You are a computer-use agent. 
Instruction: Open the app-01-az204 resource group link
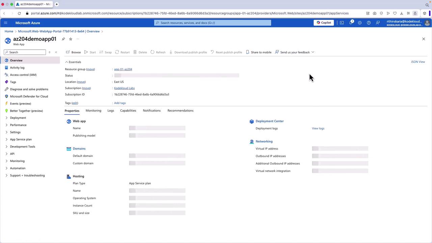click(123, 69)
